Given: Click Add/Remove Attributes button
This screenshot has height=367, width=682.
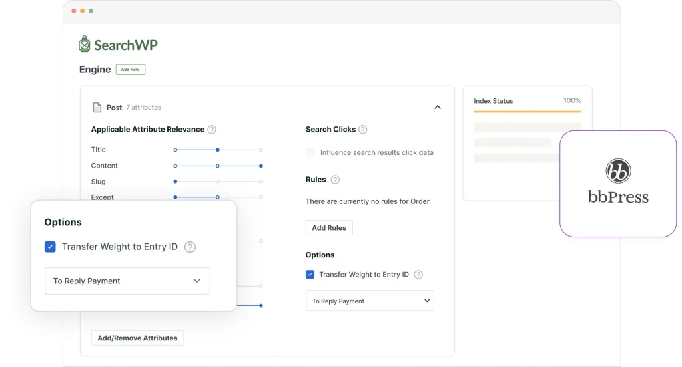Looking at the screenshot, I should 137,338.
